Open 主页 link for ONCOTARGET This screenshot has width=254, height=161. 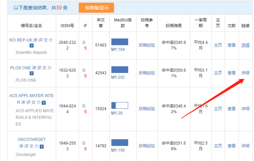click(x=218, y=146)
